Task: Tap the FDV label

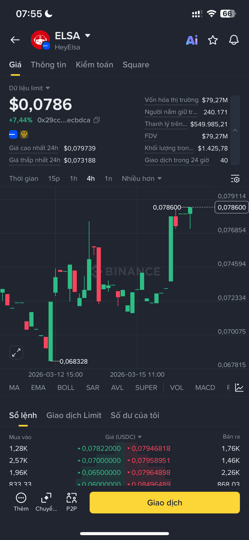Action: tap(151, 136)
